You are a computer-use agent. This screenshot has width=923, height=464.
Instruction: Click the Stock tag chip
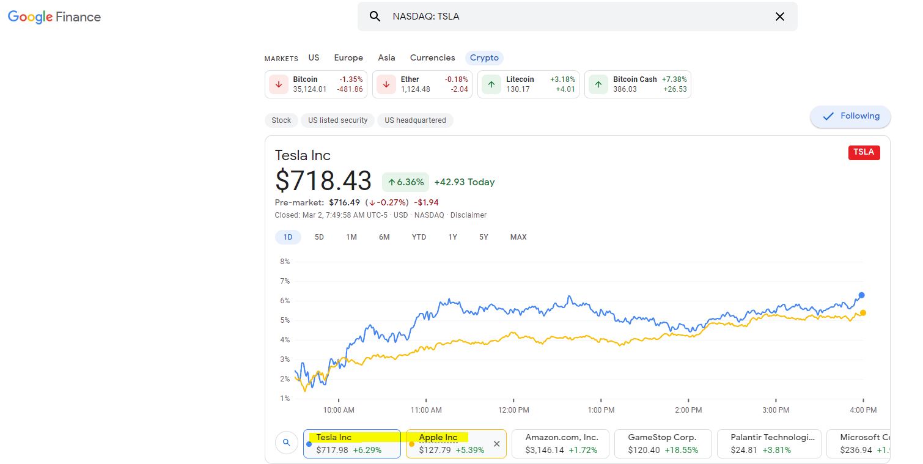281,120
